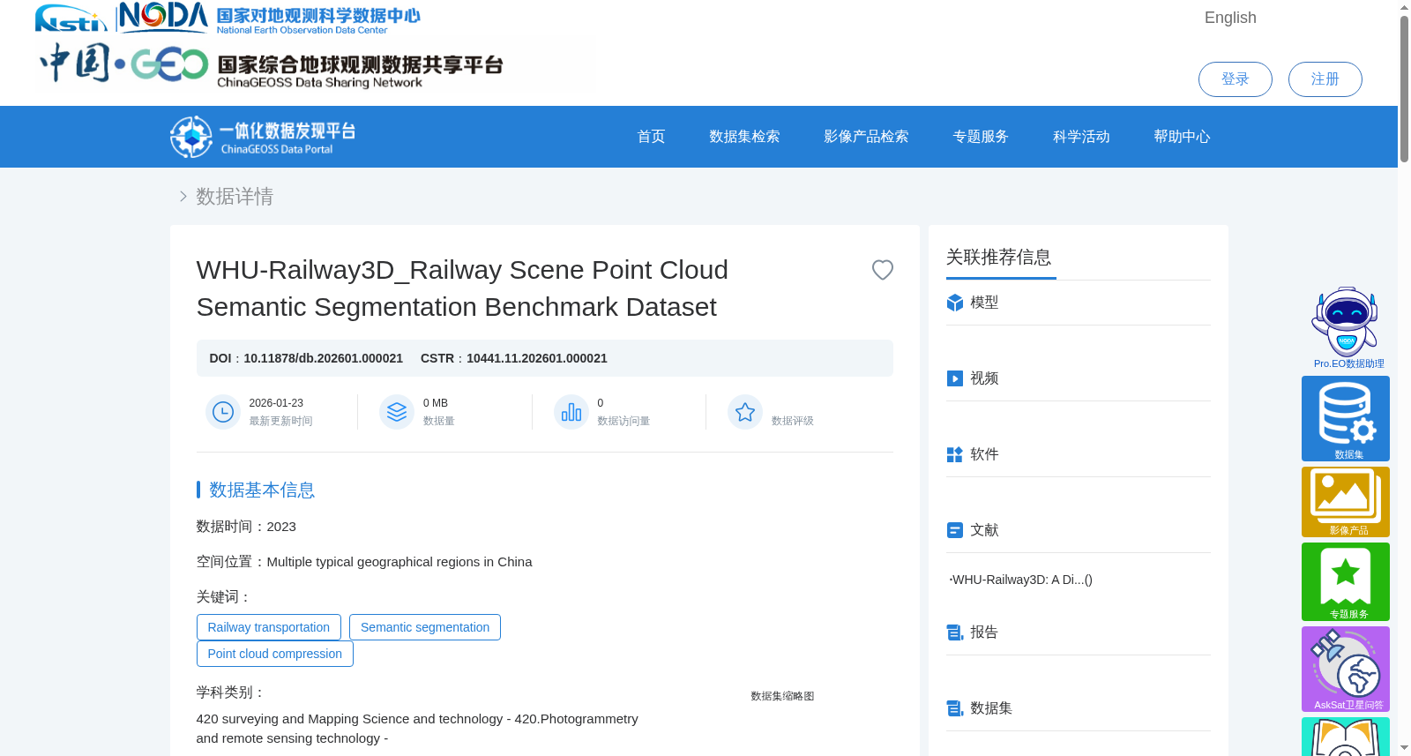The image size is (1411, 756).
Task: Open the 影像产品 sidebar shortcut
Action: click(1346, 502)
